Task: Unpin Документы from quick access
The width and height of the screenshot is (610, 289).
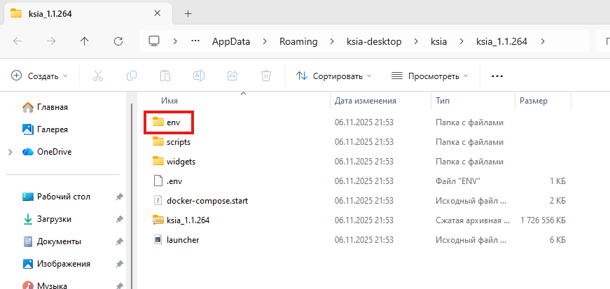Action: point(120,242)
